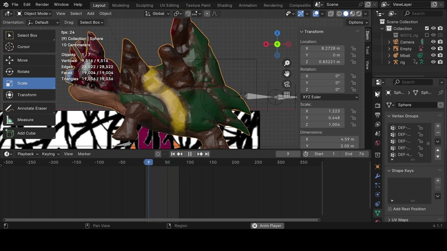447x251 pixels.
Task: Disable Camera in renders
Action: pyautogui.click(x=440, y=42)
